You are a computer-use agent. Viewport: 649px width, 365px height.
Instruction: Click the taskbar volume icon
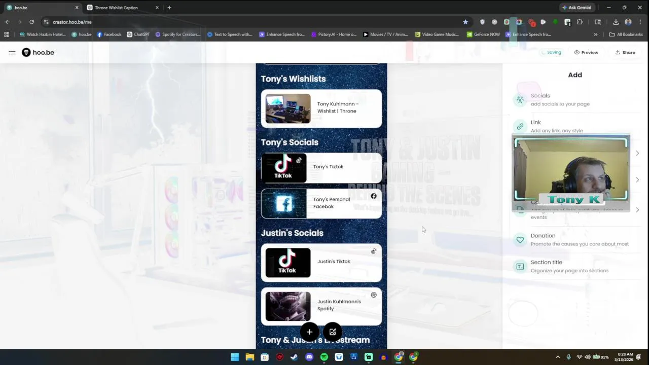pos(588,357)
